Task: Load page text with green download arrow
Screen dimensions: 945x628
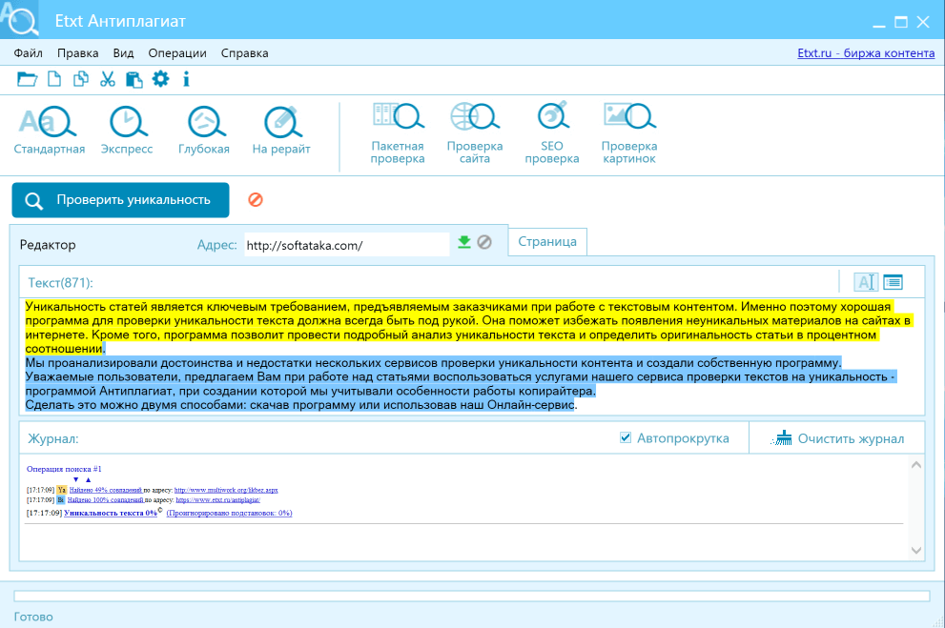Action: [x=464, y=243]
